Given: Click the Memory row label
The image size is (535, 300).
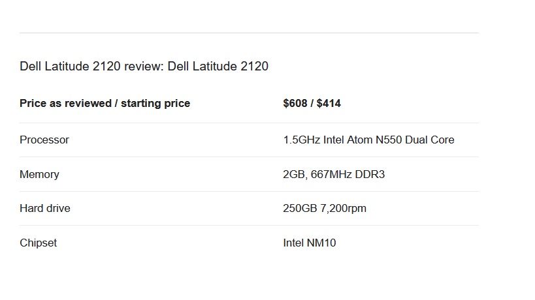Looking at the screenshot, I should tap(39, 174).
